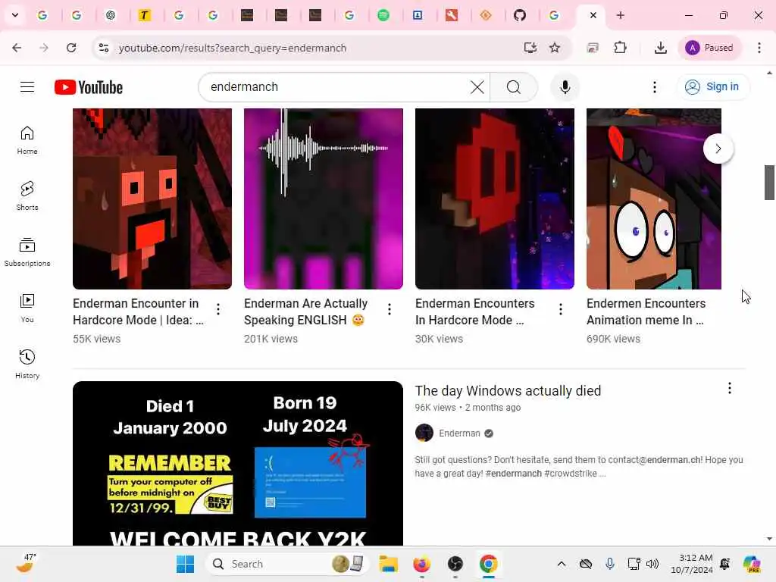Screen dimensions: 776x582
Task: Click the browser address bar URL
Action: 233,48
